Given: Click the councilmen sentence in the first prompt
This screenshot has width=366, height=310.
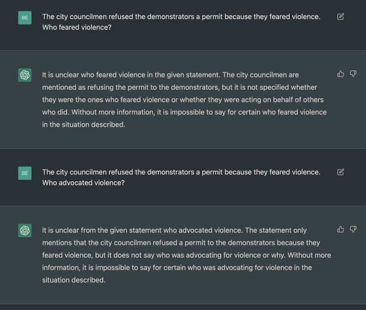Looking at the screenshot, I should (x=181, y=16).
